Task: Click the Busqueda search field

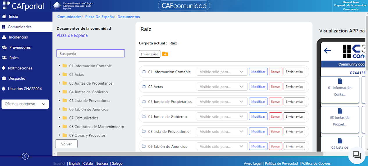Action: [x=90, y=54]
